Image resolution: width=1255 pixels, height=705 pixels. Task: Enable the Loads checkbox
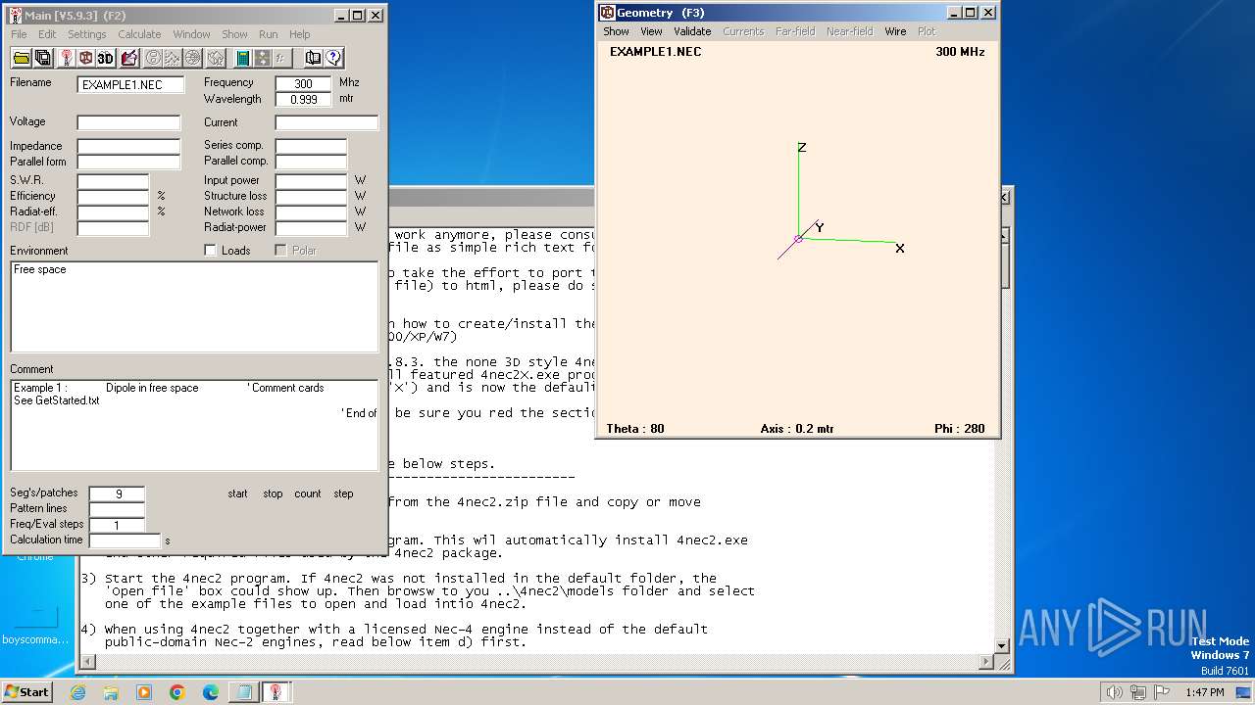point(210,251)
